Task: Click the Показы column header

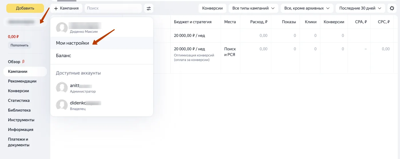Action: [289, 22]
